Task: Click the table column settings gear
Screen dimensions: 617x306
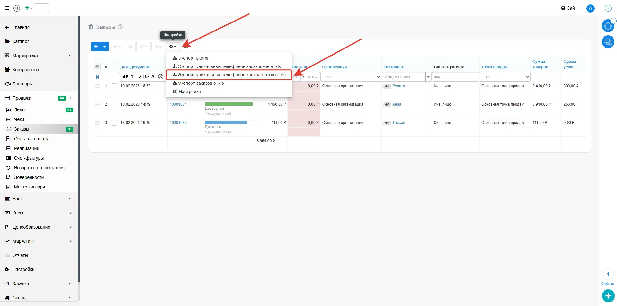Action: point(97,66)
